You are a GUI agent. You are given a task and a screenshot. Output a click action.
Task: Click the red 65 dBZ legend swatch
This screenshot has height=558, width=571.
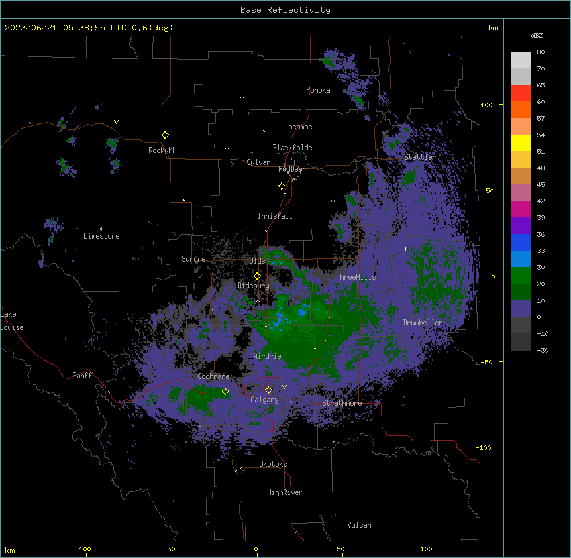coord(521,93)
